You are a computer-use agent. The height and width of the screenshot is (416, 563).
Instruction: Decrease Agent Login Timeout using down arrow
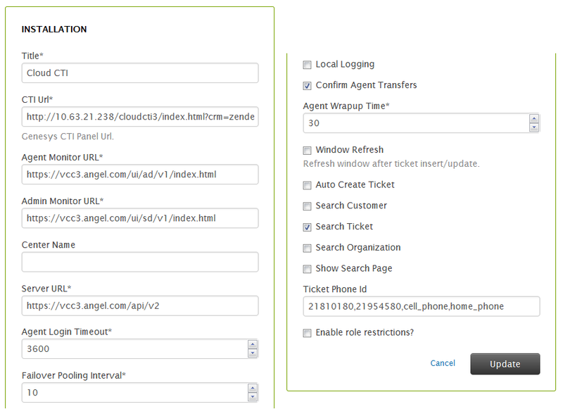pos(253,353)
